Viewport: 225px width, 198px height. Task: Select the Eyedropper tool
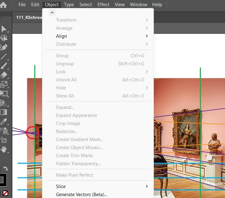click(4, 122)
